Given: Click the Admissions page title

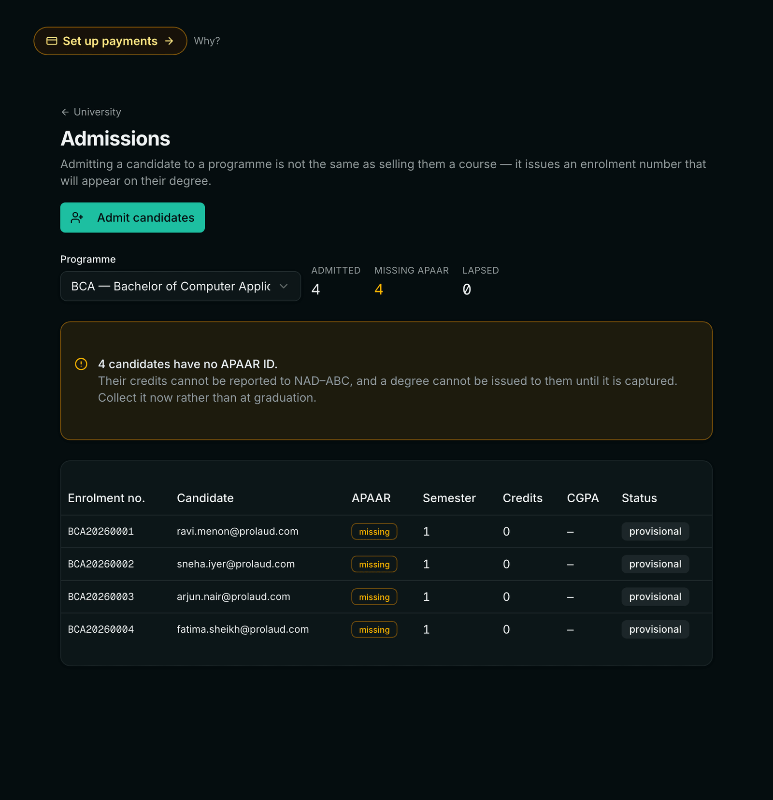Looking at the screenshot, I should point(115,139).
